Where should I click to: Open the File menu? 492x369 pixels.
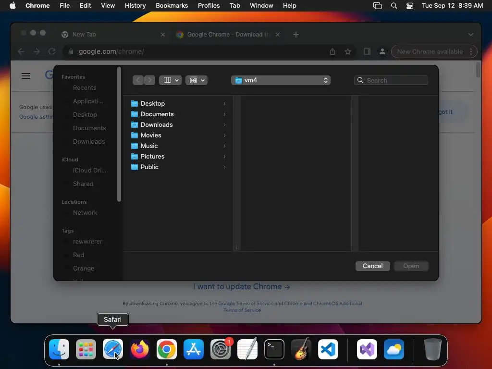coord(65,5)
